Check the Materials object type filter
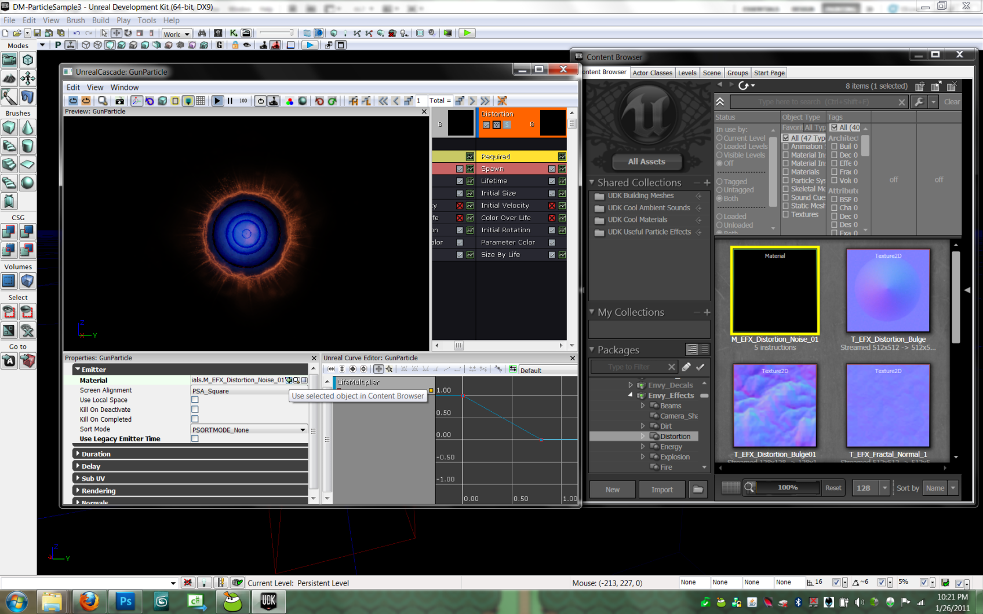The height and width of the screenshot is (614, 983). point(786,172)
